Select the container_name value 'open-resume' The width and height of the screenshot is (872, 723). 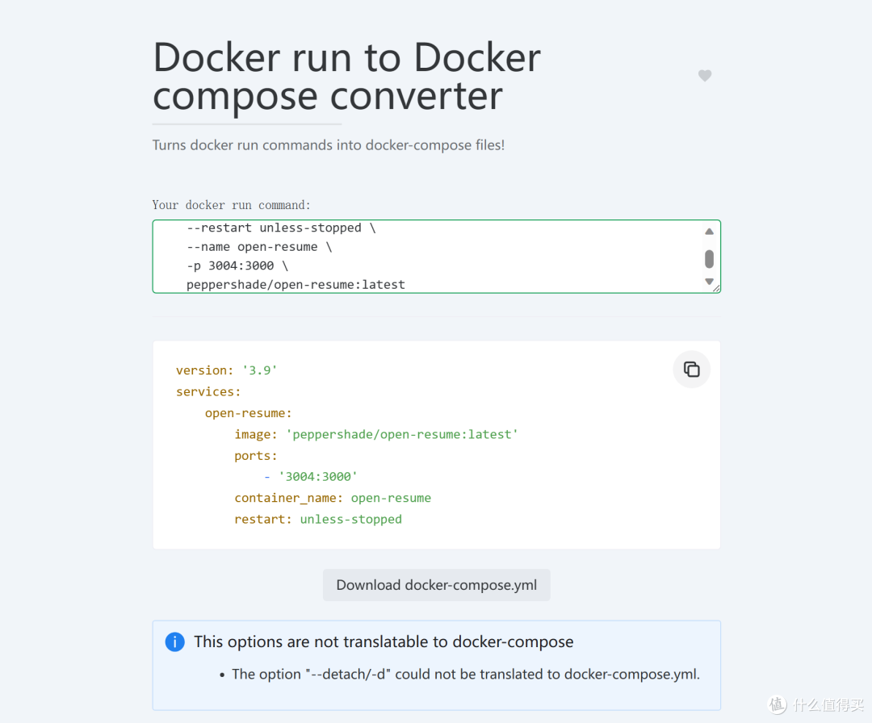point(391,497)
